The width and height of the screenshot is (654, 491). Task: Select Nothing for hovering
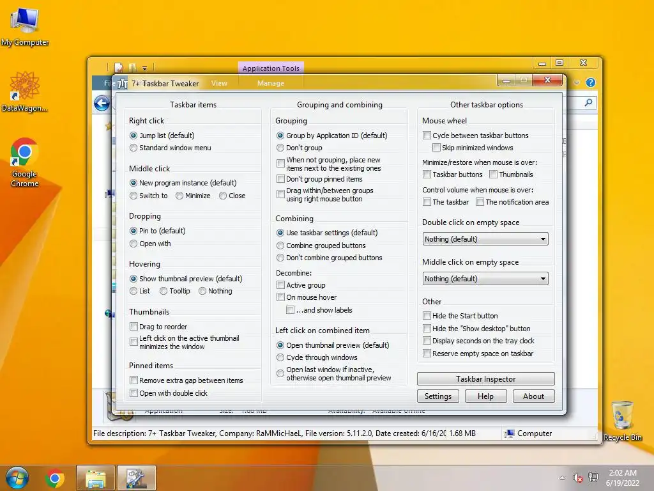[x=215, y=291]
